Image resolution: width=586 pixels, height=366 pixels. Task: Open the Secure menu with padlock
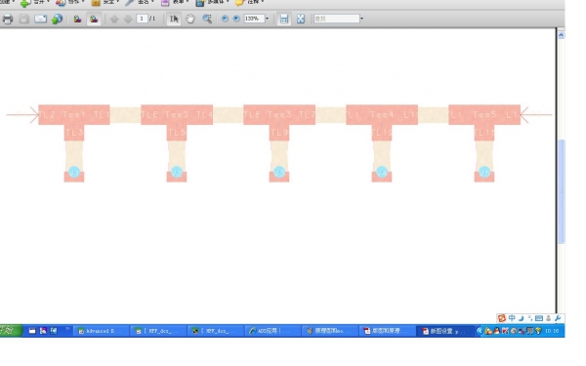(105, 3)
